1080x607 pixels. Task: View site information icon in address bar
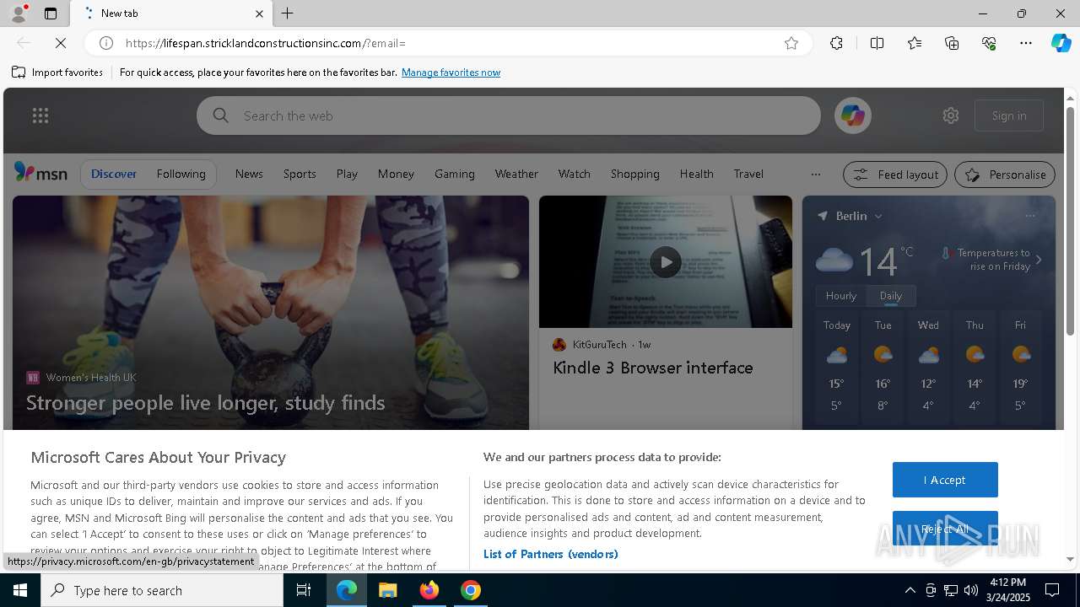[x=106, y=43]
